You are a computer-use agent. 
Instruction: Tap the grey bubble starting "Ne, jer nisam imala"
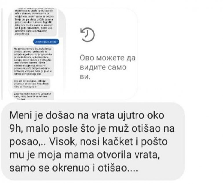click(x=33, y=61)
